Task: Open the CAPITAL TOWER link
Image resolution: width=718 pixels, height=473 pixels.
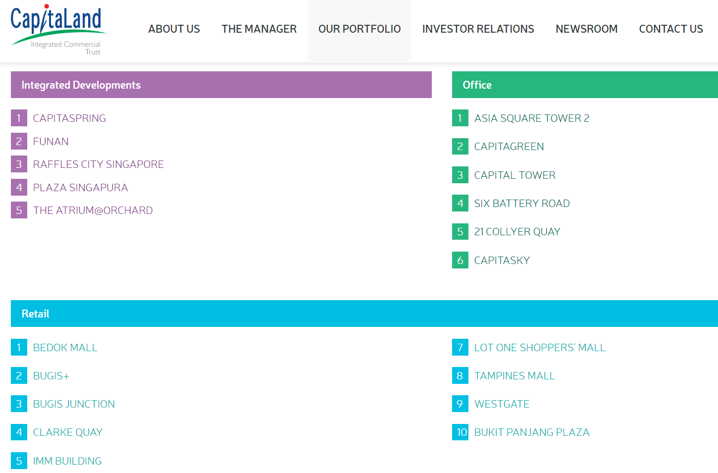Action: 515,175
